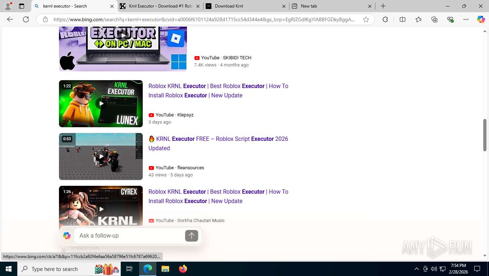Open Microsoft Edge from taskbar
Viewport: 489px width, 276px height.
pos(148,269)
